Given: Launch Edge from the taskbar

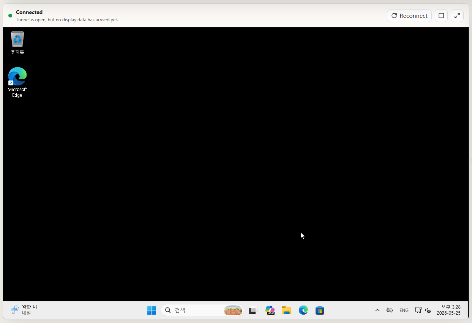Looking at the screenshot, I should tap(303, 310).
